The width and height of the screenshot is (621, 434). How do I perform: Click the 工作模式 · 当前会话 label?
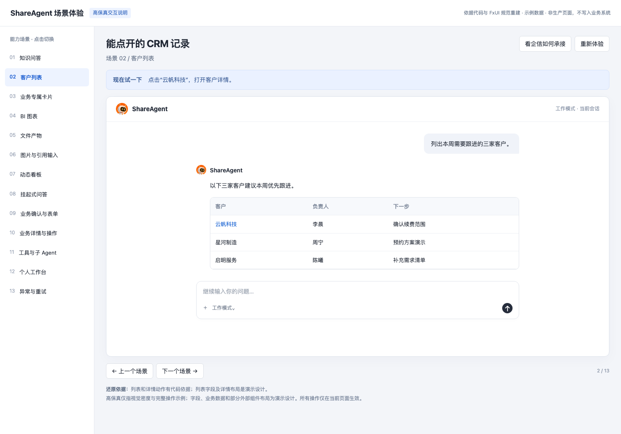coord(578,109)
